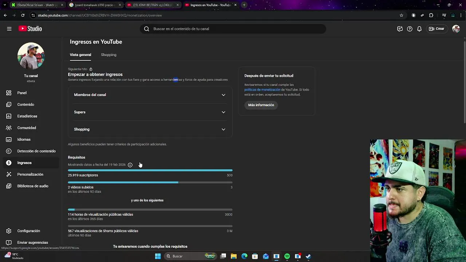Click the info icon beside the data date
The height and width of the screenshot is (262, 466).
point(130,165)
